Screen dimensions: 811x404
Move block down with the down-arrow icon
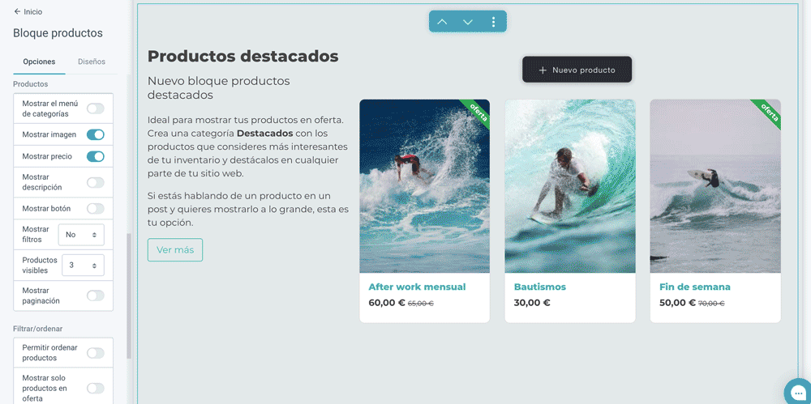tap(468, 22)
